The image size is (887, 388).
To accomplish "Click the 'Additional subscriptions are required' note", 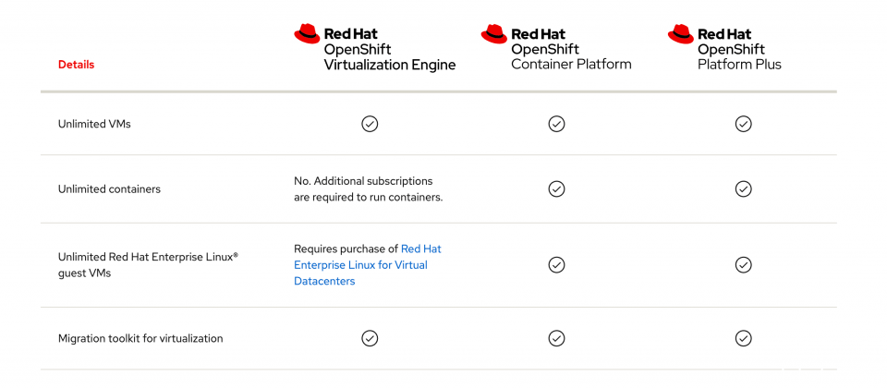I will pos(368,188).
